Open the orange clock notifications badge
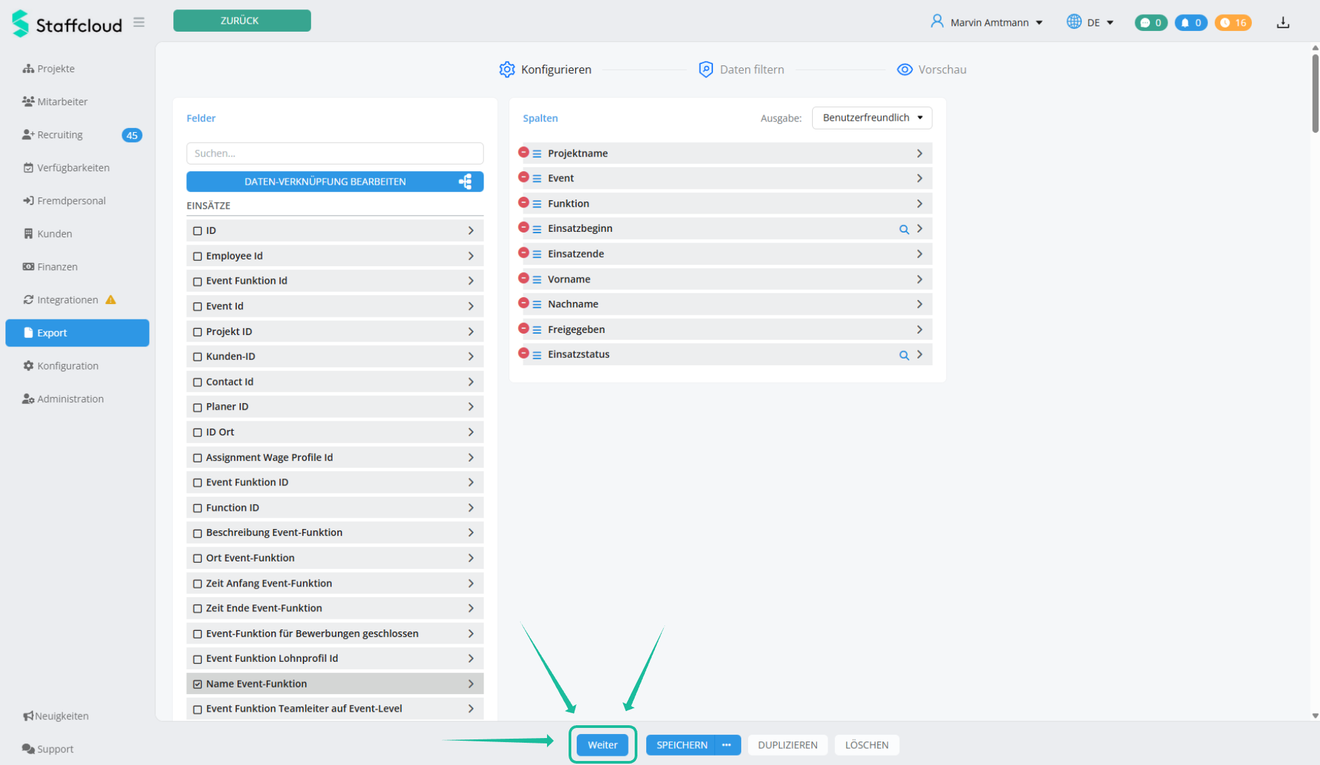Viewport: 1320px width, 765px height. click(x=1233, y=22)
